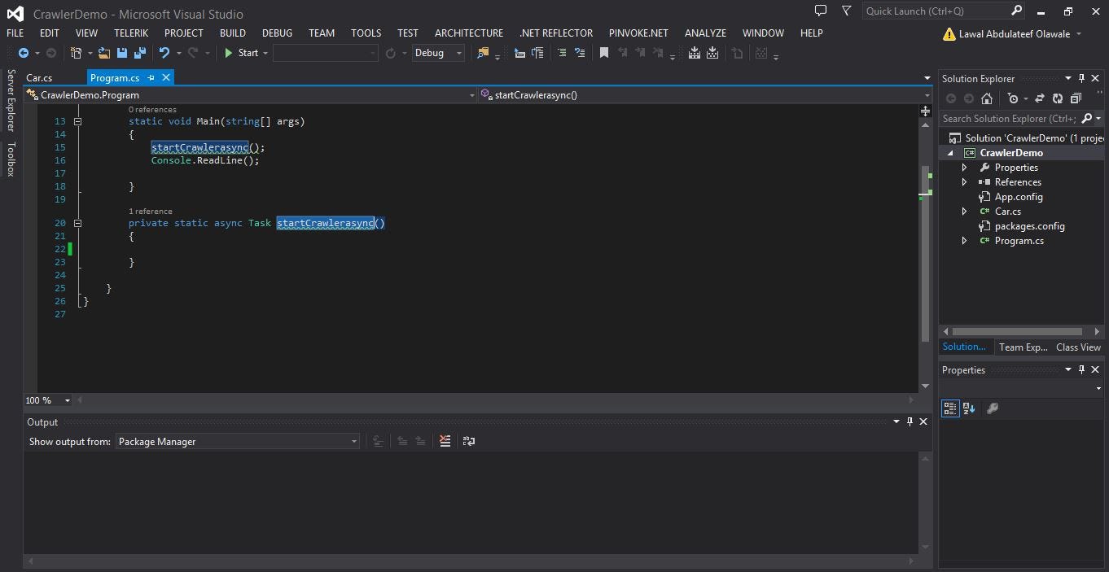This screenshot has height=572, width=1109.
Task: Toggle word wrap in the Output window
Action: [x=469, y=440]
